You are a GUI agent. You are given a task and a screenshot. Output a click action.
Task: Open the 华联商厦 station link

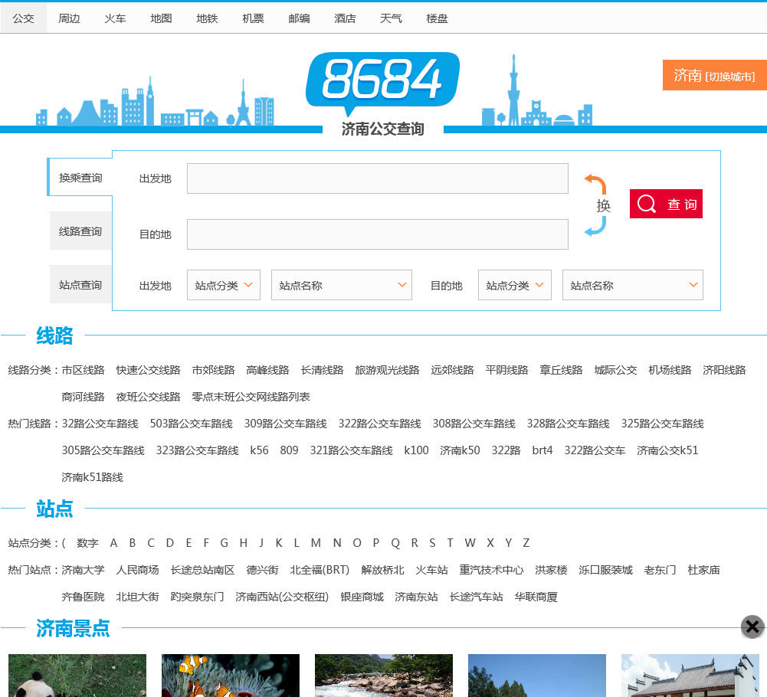(x=536, y=597)
